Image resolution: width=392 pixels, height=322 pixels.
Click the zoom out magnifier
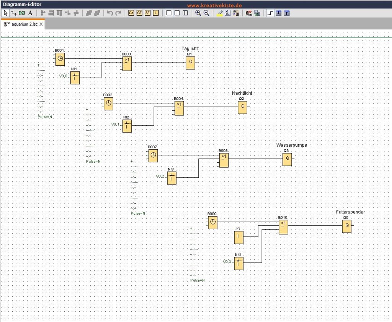tap(206, 13)
